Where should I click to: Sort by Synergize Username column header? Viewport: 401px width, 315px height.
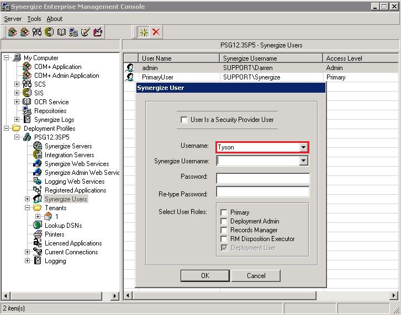pos(271,58)
